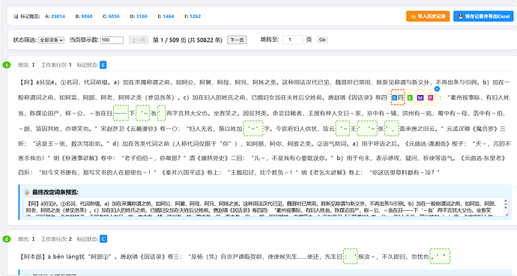Click the green dashed box after 勿忧也
The image size is (517, 276).
tap(440, 257)
